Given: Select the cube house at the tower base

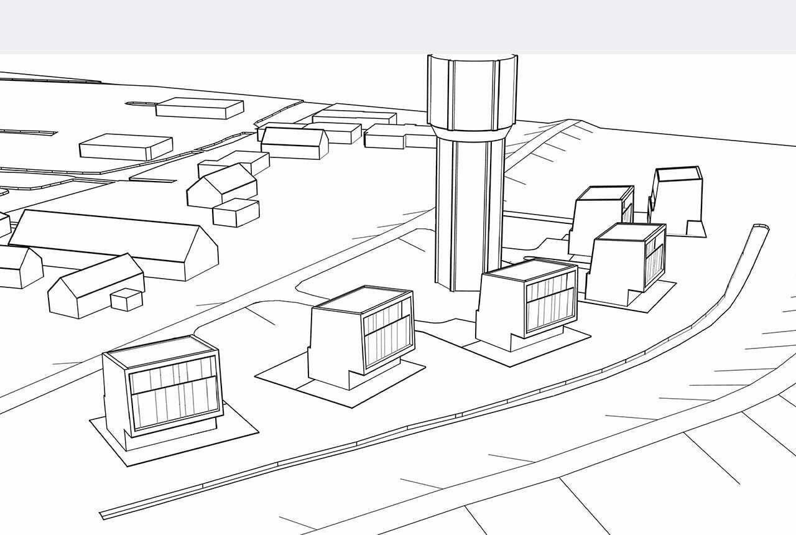Looking at the screenshot, I should point(527,305).
